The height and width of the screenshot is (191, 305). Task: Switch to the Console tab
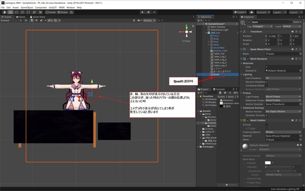click(x=219, y=89)
